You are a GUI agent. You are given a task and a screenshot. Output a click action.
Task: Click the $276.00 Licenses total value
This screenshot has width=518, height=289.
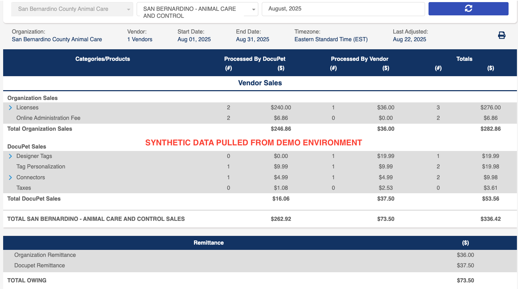491,108
